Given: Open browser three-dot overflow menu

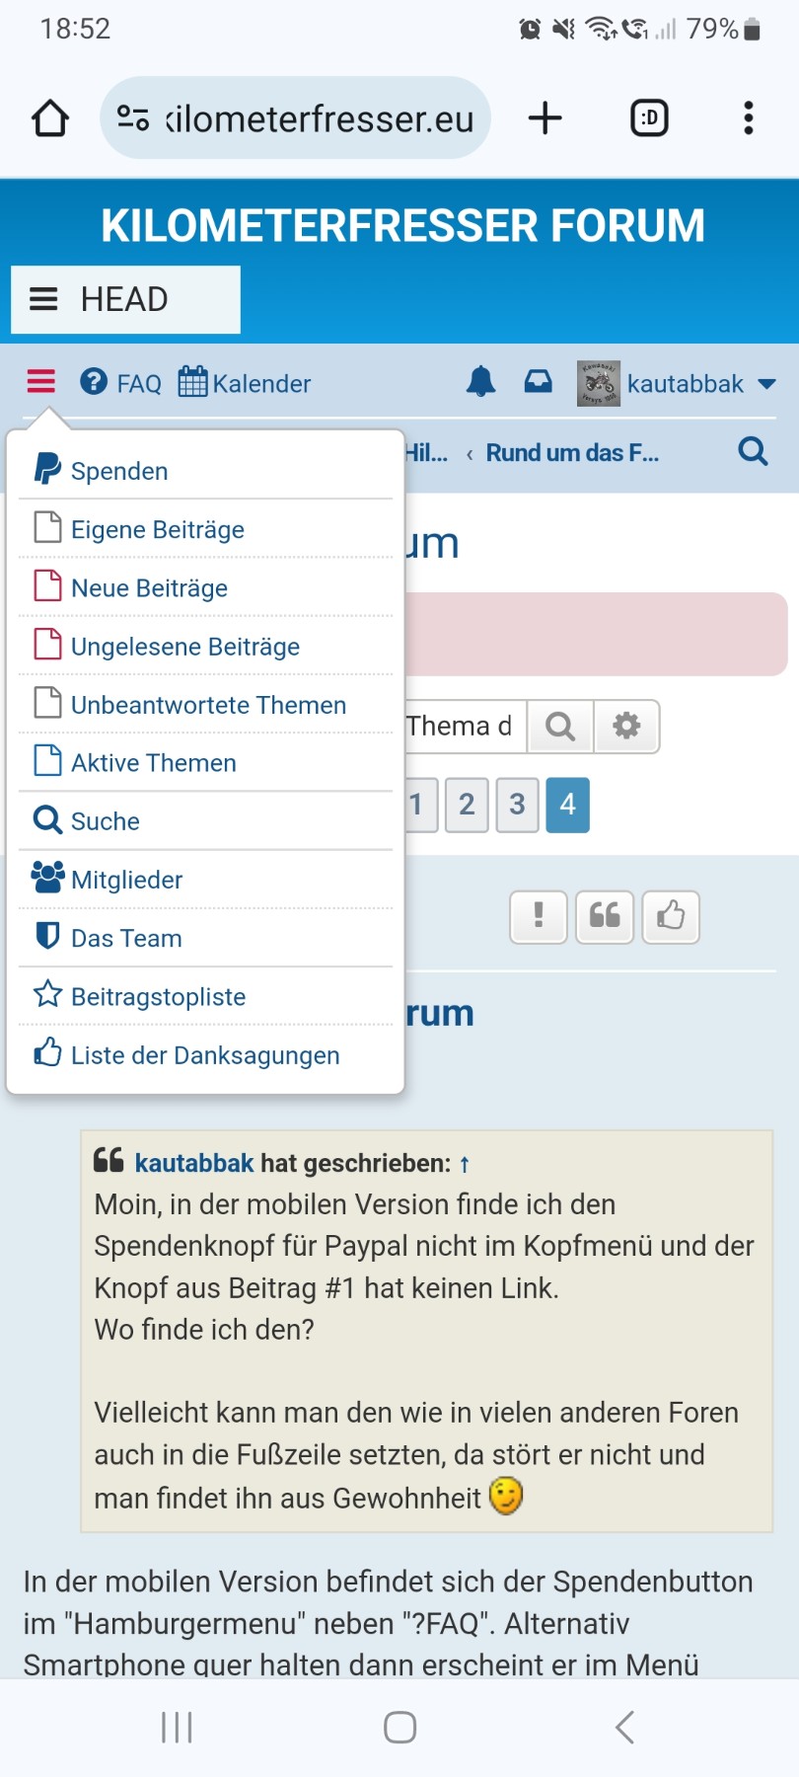Looking at the screenshot, I should pos(749,118).
